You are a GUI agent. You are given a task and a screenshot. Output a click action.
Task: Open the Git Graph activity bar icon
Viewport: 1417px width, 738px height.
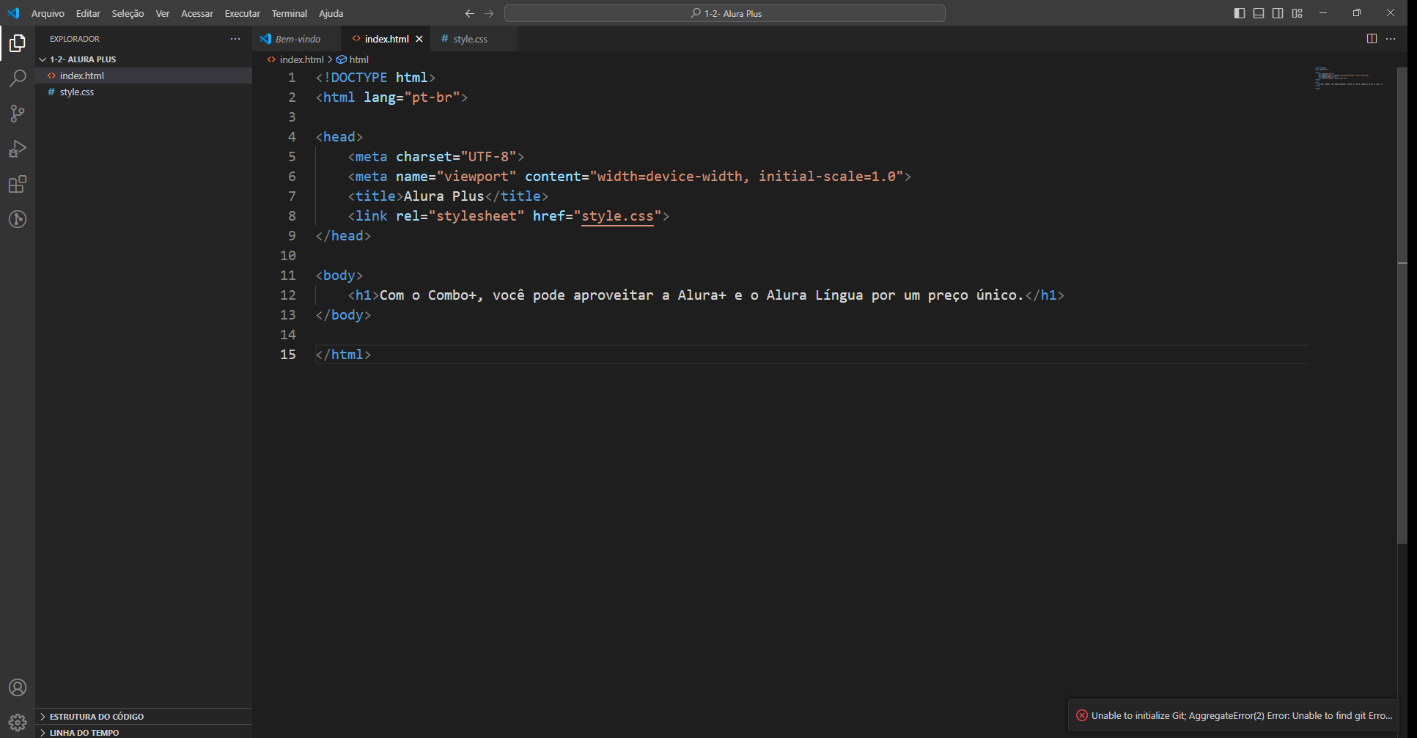tap(18, 219)
